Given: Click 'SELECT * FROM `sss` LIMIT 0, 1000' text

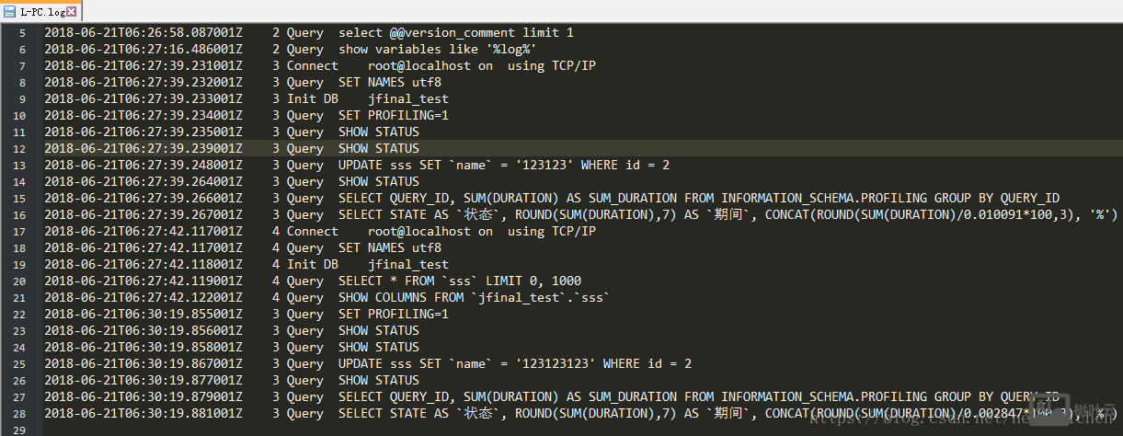Looking at the screenshot, I should pos(459,281).
